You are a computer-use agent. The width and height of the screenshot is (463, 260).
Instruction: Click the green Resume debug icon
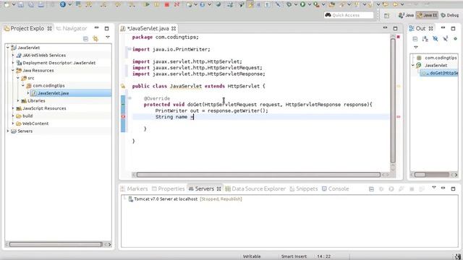coord(146,4)
